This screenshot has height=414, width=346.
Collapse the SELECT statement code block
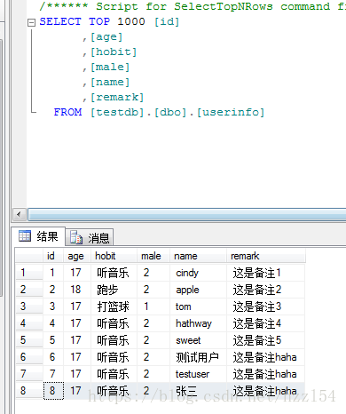[31, 23]
